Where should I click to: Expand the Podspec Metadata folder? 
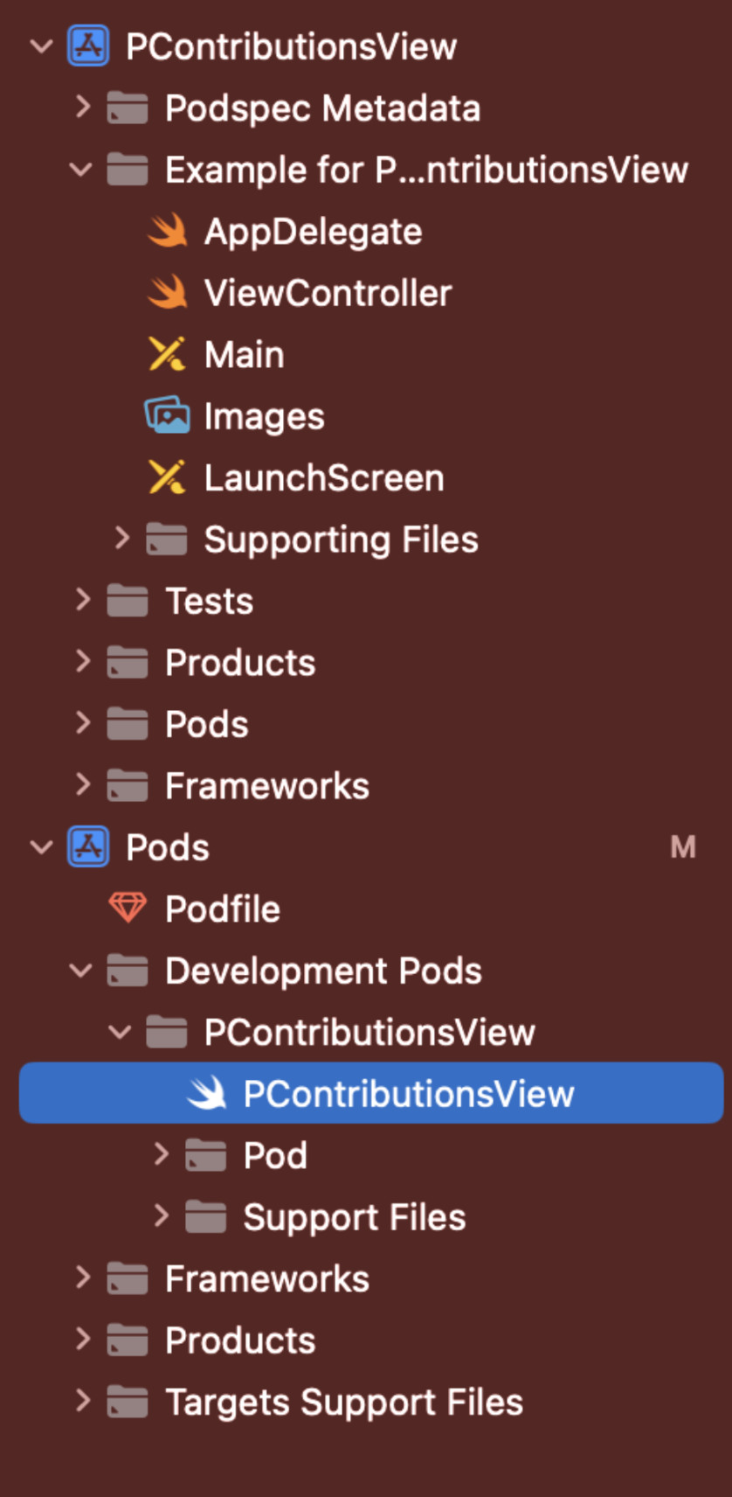coord(83,108)
